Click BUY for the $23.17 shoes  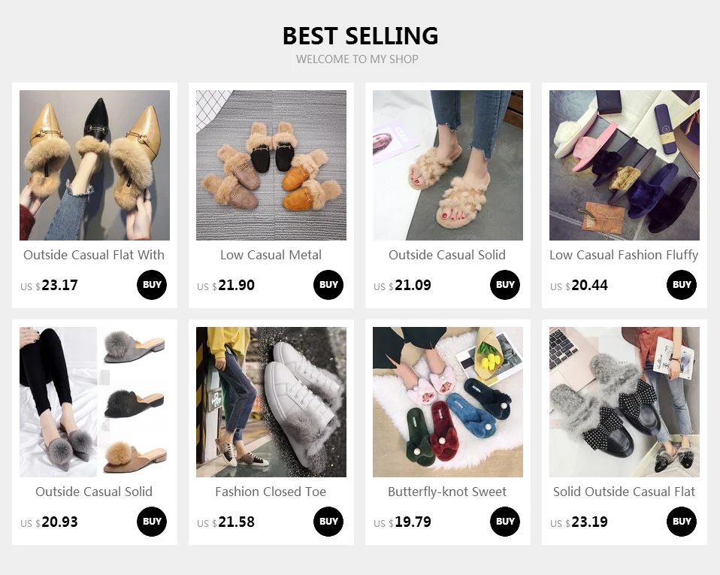coord(152,285)
